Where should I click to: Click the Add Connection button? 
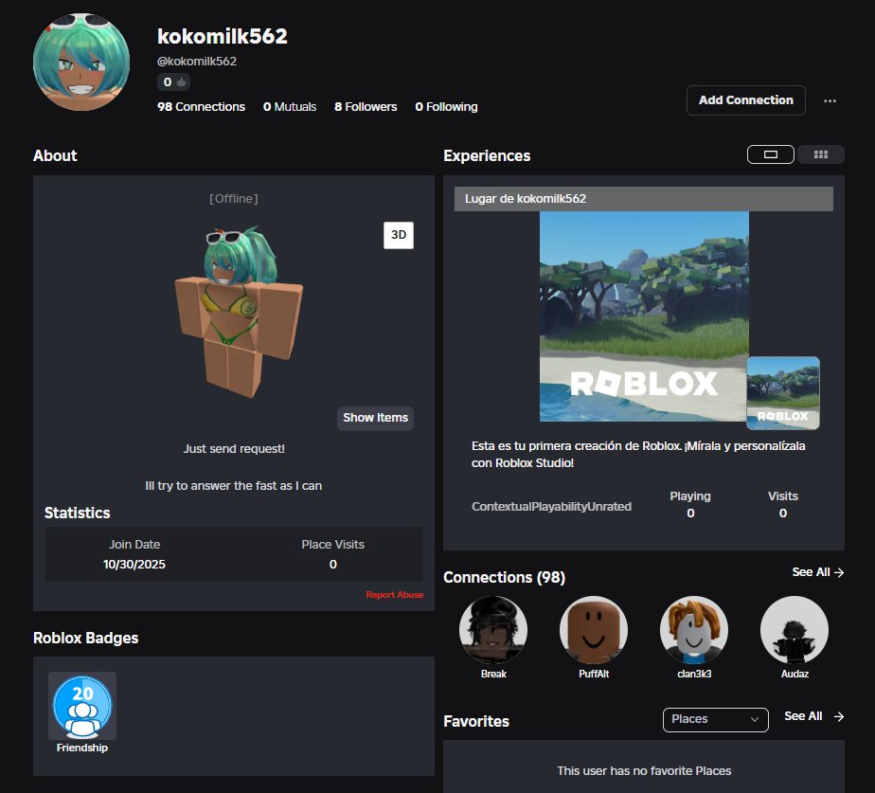coord(745,99)
